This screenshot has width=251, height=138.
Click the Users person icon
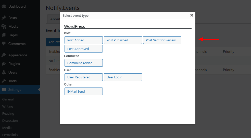pyautogui.click(x=4, y=72)
